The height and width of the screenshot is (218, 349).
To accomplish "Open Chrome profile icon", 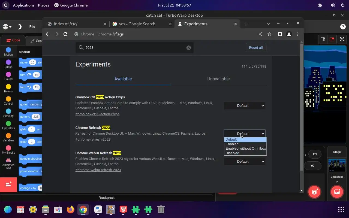I will pyautogui.click(x=289, y=34).
